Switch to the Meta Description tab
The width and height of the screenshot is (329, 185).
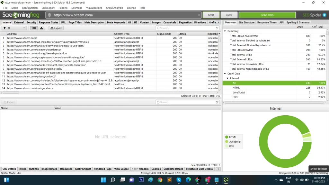pos(94,22)
